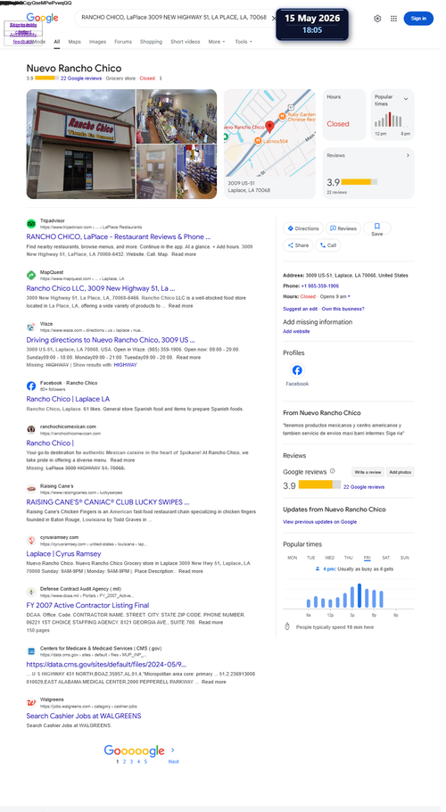Screen dimensions: 446x812
Task: Open View previous updates on Google
Action: [319, 522]
